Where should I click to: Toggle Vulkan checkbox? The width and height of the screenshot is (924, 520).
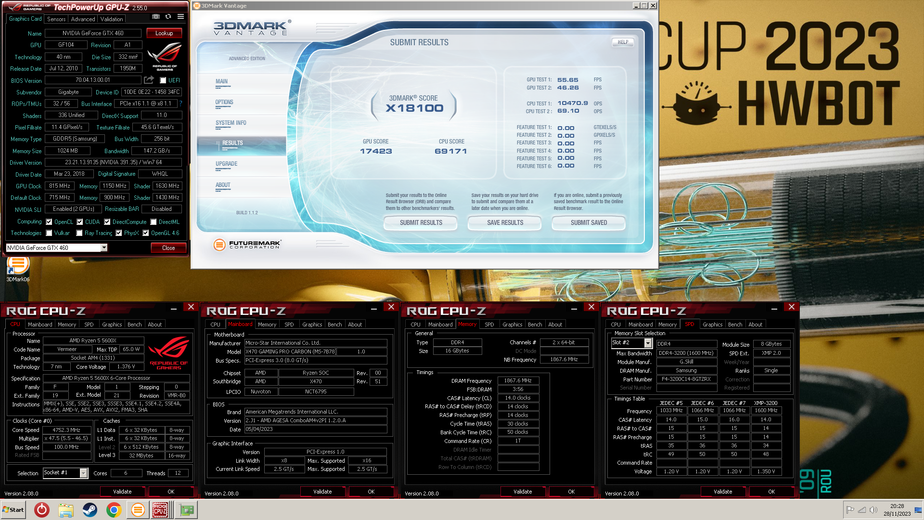coord(49,233)
